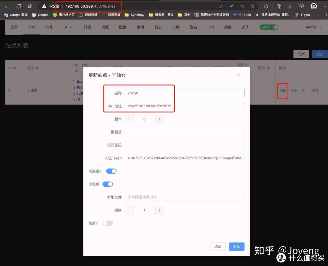
Task: Open the 首页 nav tab
Action: tap(14, 27)
